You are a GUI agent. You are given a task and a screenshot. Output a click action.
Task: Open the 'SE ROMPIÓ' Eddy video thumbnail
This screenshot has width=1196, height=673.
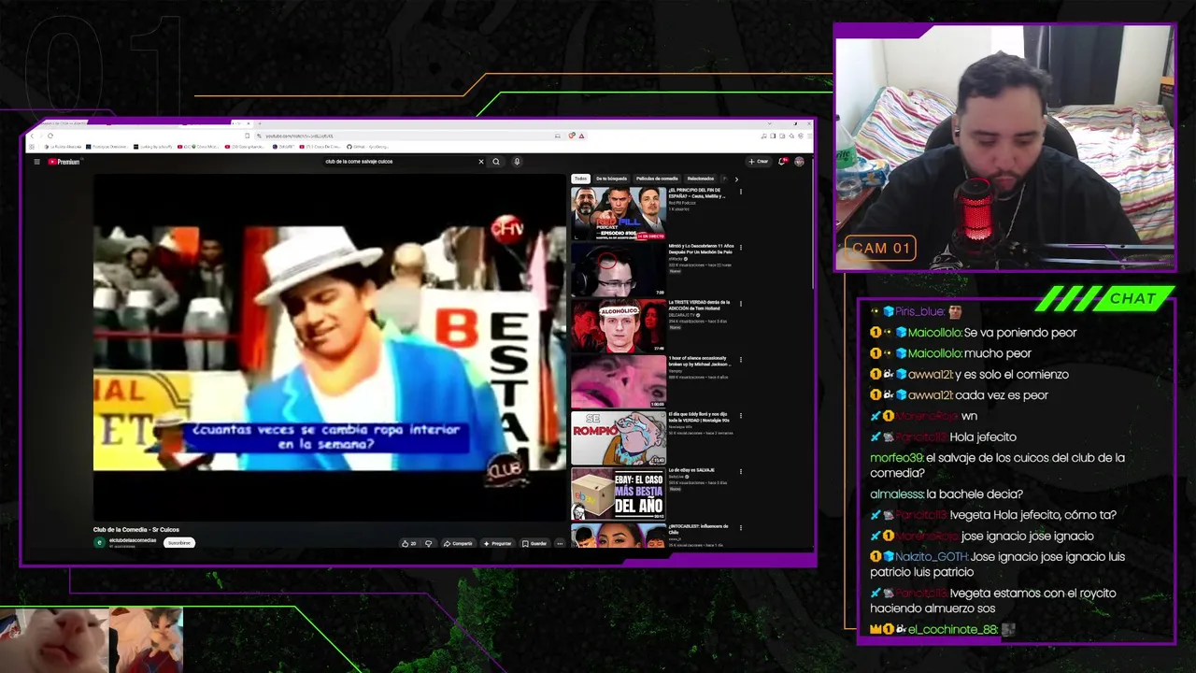coord(619,437)
